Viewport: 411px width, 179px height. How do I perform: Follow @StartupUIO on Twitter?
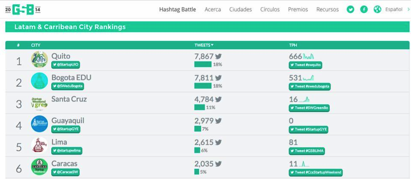click(66, 64)
